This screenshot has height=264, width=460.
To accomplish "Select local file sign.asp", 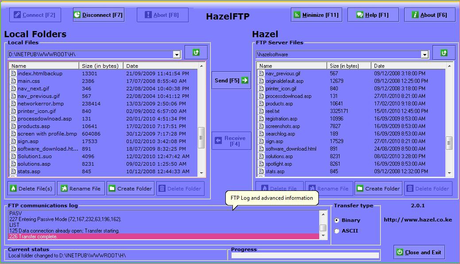I will click(28, 141).
